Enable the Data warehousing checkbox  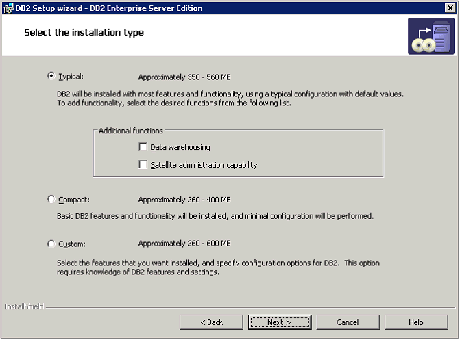click(143, 146)
